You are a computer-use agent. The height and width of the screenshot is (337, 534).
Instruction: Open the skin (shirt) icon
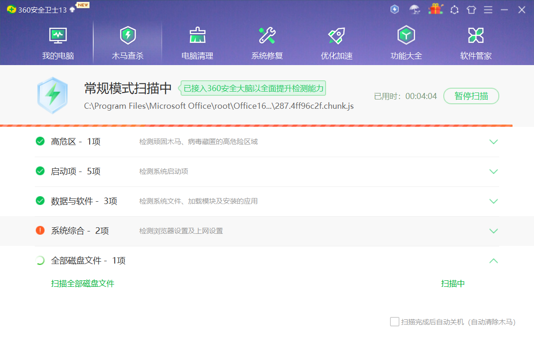(471, 10)
